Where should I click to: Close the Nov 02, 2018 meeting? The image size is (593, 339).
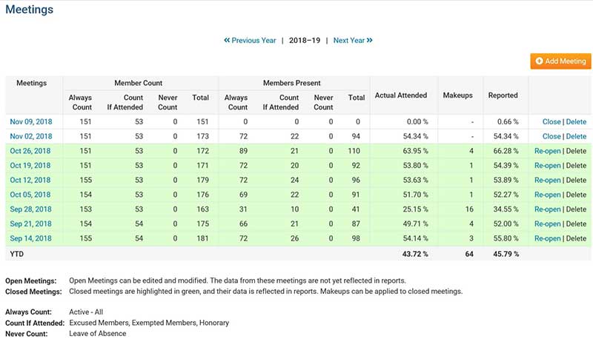[551, 136]
